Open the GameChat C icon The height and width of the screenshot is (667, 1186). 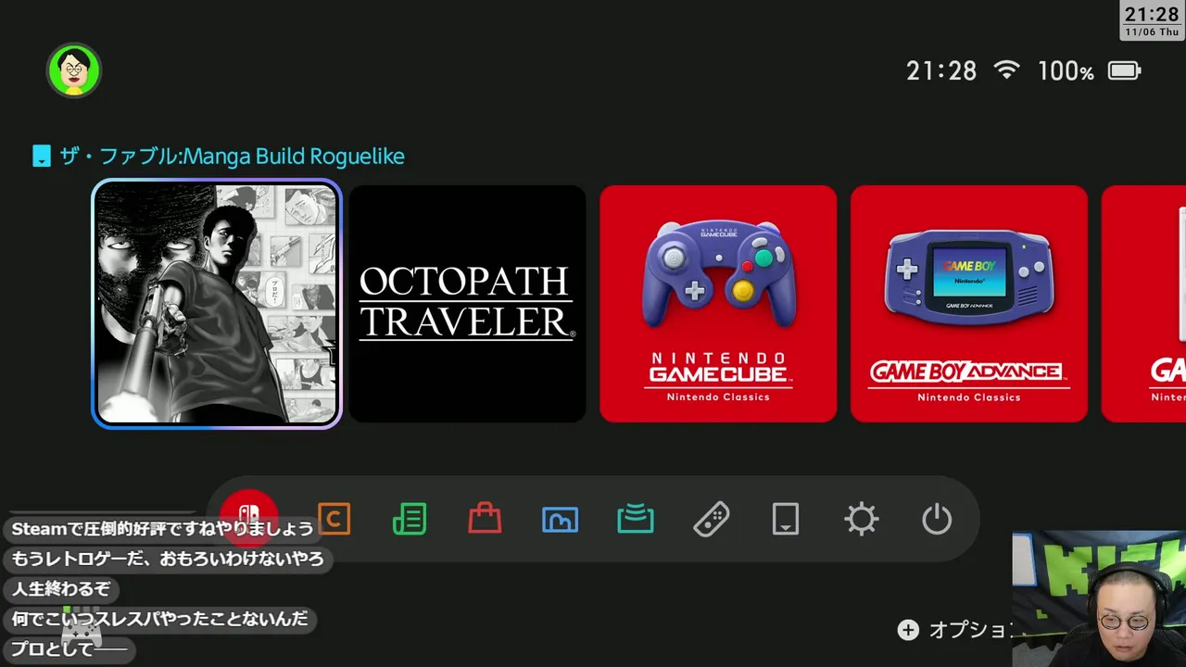pyautogui.click(x=334, y=519)
